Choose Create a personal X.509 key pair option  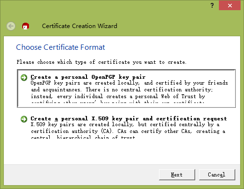126,127
